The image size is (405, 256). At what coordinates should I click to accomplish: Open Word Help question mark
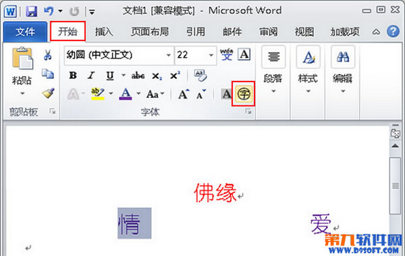(x=393, y=31)
